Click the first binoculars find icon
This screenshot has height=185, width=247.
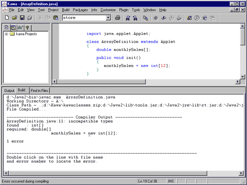128,18
